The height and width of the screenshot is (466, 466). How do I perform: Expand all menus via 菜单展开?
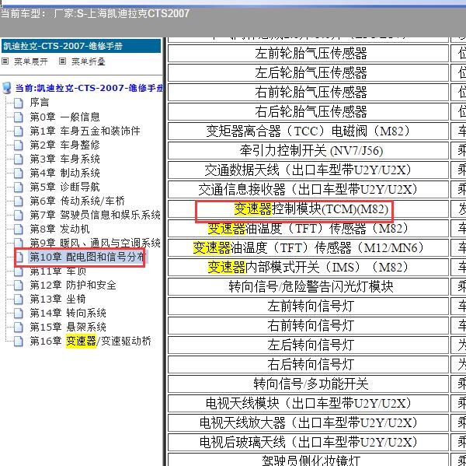point(31,61)
